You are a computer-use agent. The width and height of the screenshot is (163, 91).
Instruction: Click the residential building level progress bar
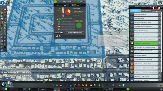coord(68,22)
